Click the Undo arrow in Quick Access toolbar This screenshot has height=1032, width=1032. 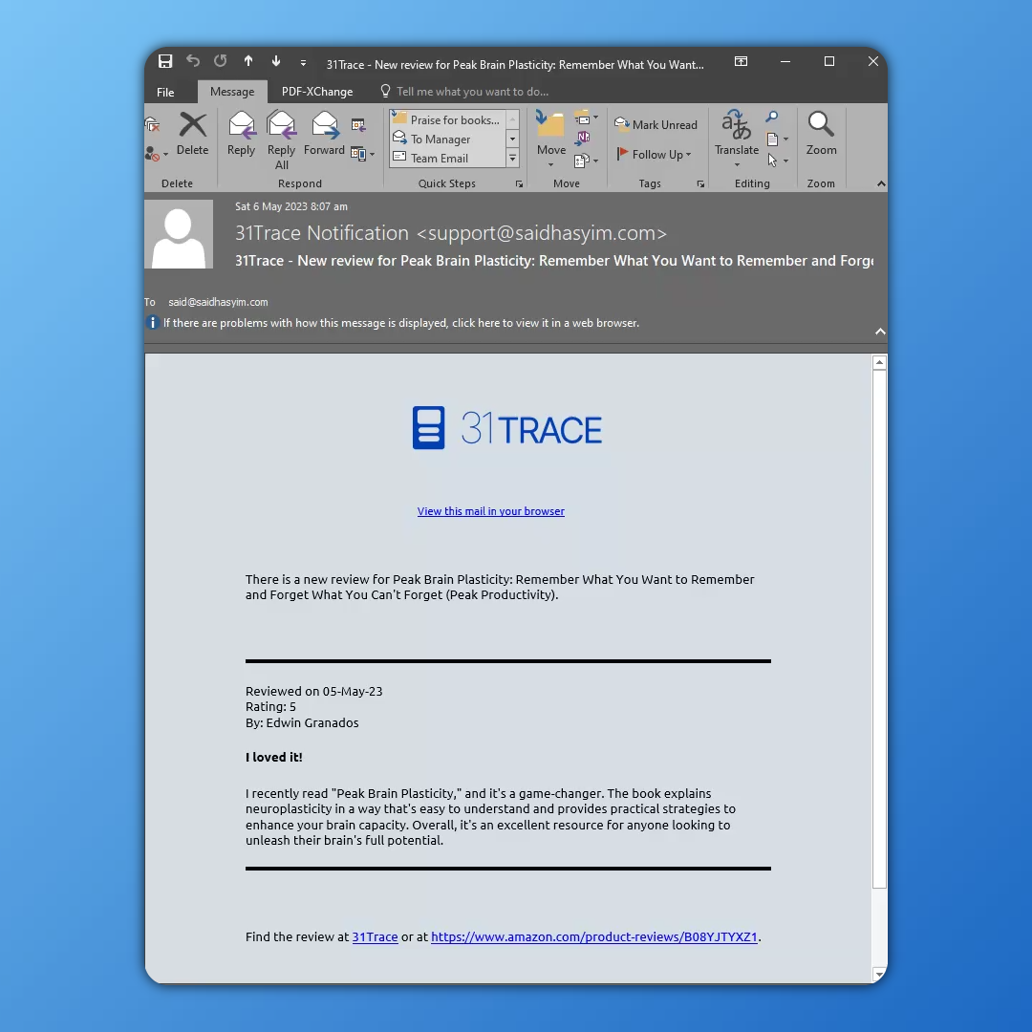tap(193, 61)
